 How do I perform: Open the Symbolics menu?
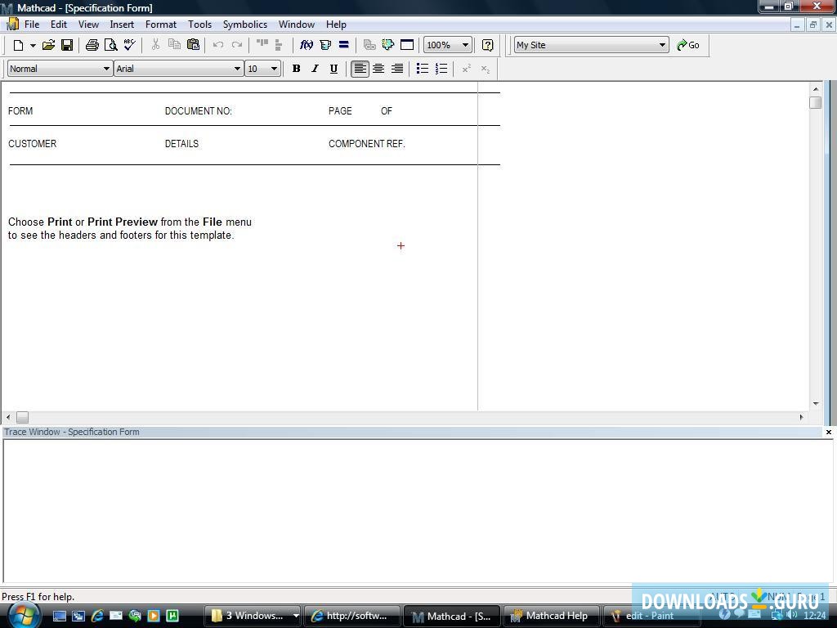tap(245, 25)
